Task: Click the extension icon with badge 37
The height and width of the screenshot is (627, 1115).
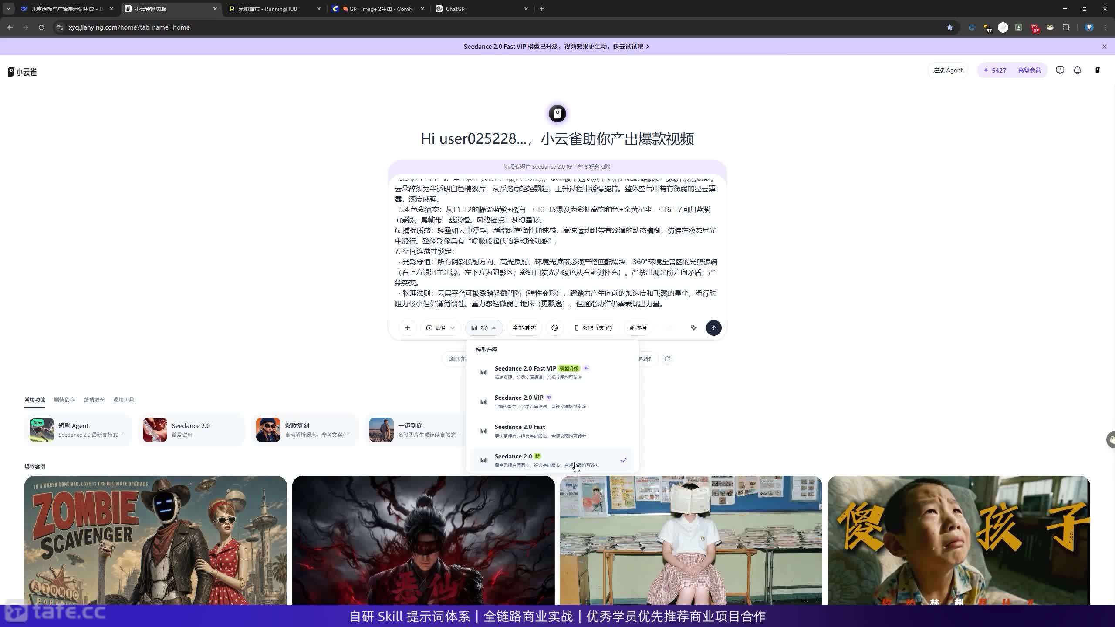Action: (x=987, y=28)
